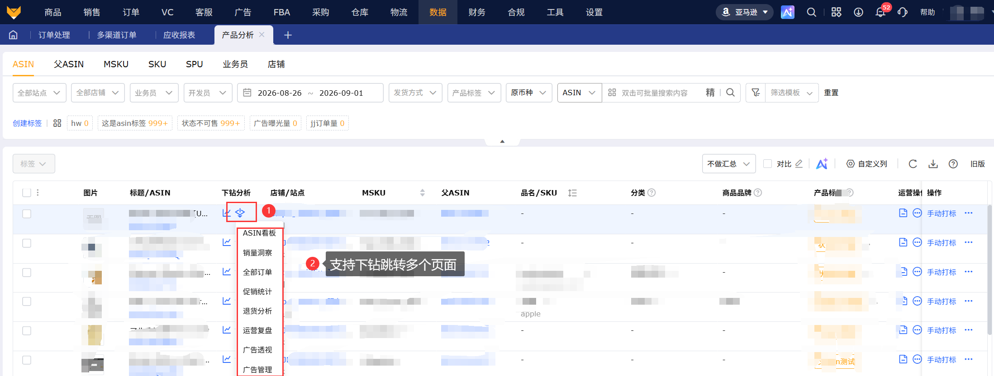Click 手动打标 in the first row
The width and height of the screenshot is (994, 376).
click(942, 214)
